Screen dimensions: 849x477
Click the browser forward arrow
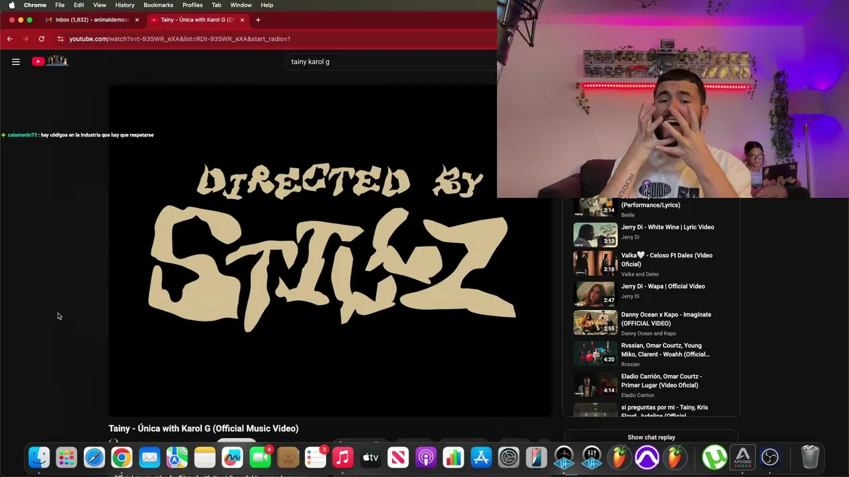[x=26, y=39]
